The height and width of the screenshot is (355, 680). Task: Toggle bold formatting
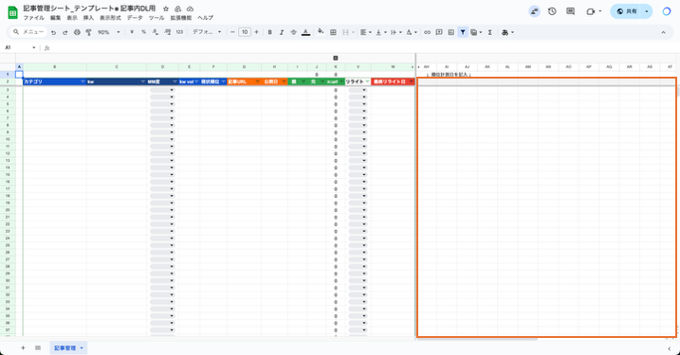point(269,32)
